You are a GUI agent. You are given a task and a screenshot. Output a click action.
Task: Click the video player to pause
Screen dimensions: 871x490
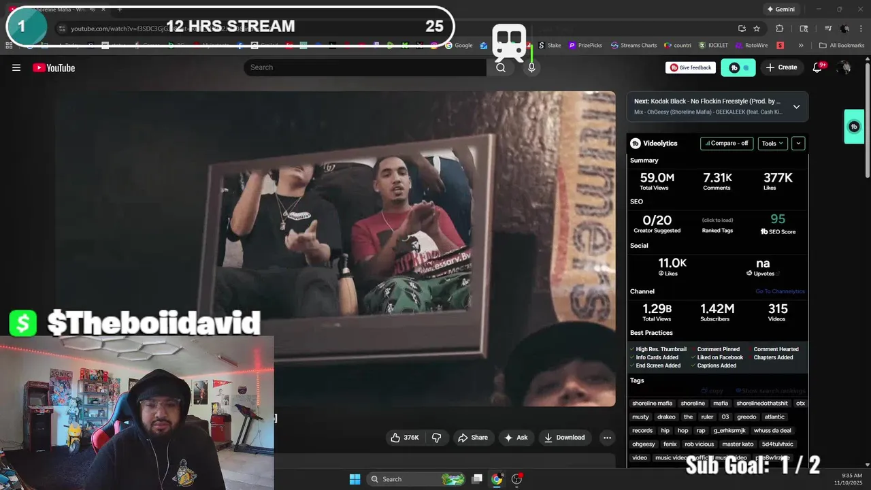335,248
